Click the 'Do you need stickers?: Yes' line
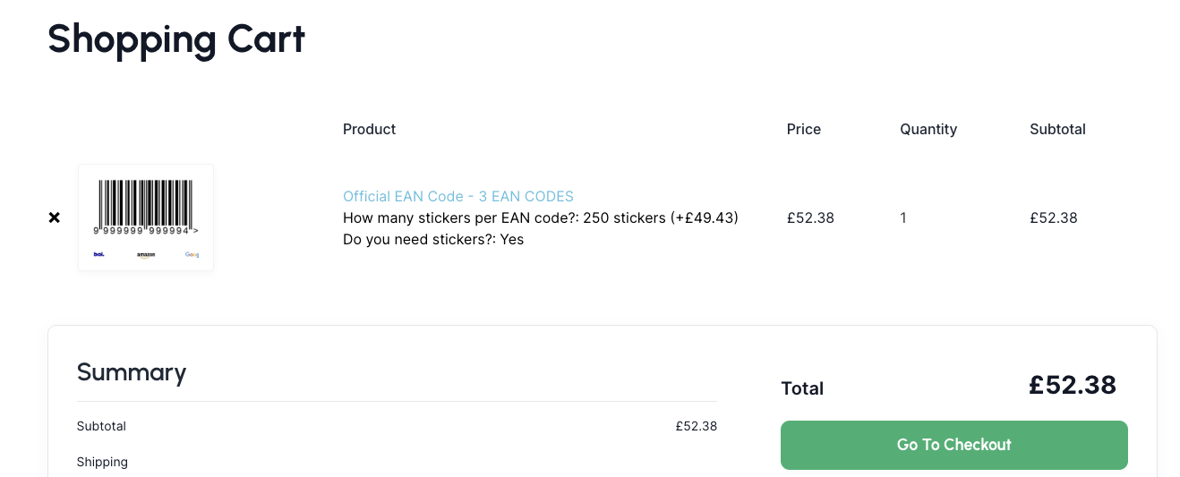1180x477 pixels. click(x=433, y=239)
